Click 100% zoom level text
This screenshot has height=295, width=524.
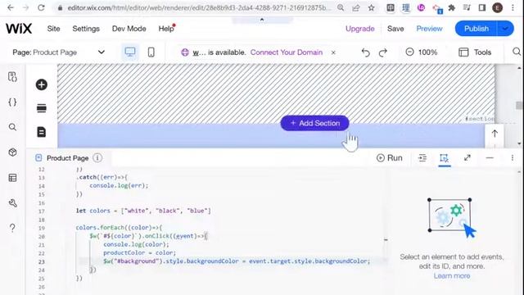pos(427,52)
